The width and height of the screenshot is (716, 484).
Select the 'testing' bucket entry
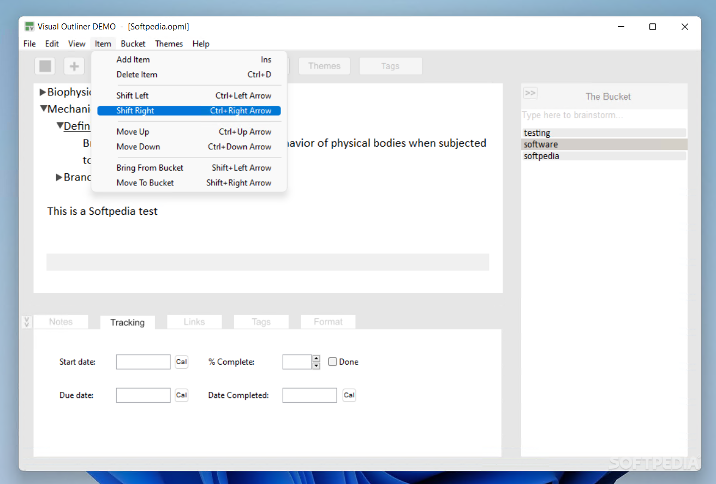(604, 133)
